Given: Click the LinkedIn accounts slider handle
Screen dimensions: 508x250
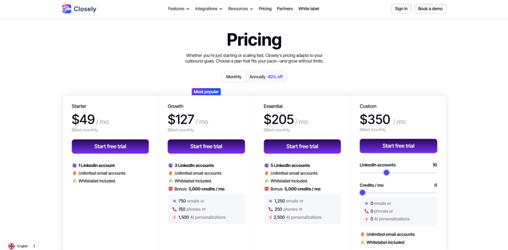Looking at the screenshot, I should [386, 173].
